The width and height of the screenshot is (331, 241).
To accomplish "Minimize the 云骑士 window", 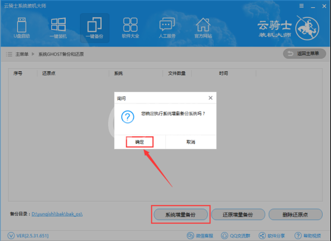I will coord(313,7).
